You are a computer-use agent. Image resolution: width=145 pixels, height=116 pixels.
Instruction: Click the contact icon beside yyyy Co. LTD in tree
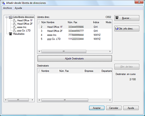point(14,31)
